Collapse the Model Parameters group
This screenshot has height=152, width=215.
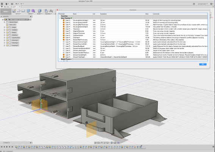(60, 59)
